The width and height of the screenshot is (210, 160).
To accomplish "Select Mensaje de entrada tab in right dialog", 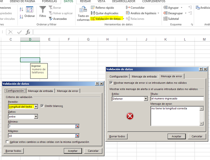I will click(x=144, y=77).
